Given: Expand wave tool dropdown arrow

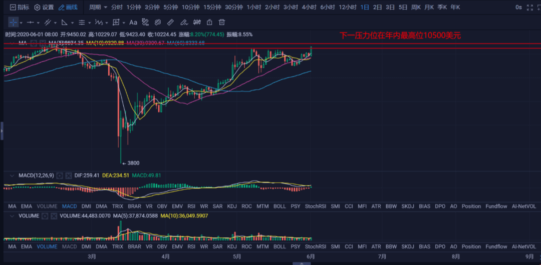Looking at the screenshot, I should 107,22.
